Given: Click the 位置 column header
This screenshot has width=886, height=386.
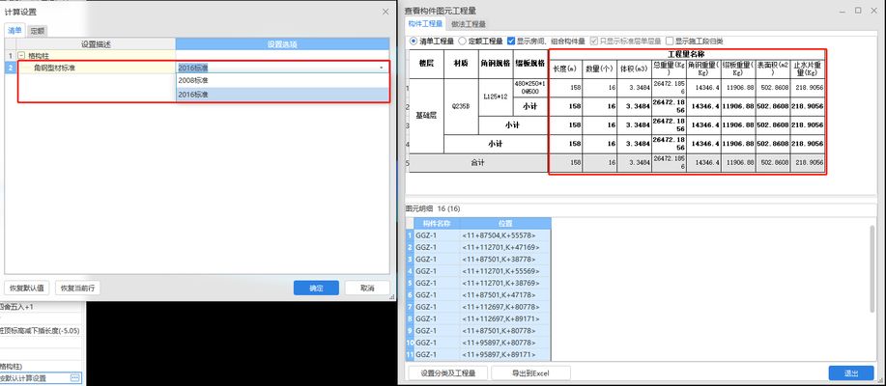Looking at the screenshot, I should pyautogui.click(x=505, y=223).
